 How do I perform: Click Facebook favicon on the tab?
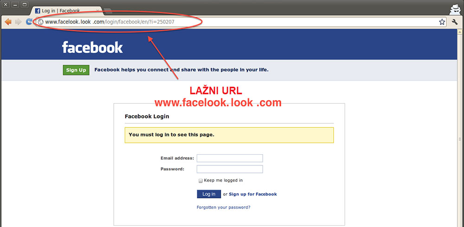coord(38,11)
